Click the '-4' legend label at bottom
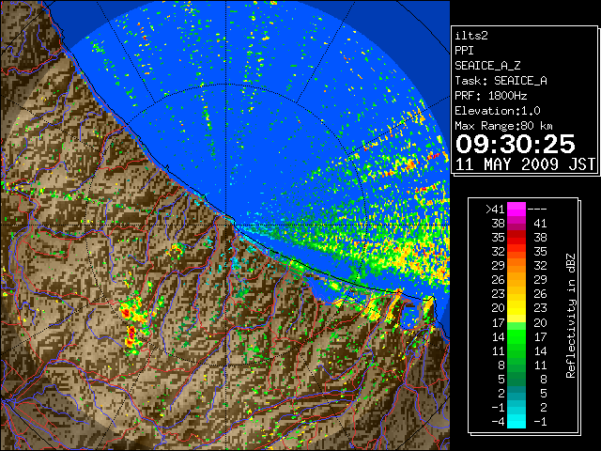This screenshot has width=601, height=451. click(x=498, y=421)
